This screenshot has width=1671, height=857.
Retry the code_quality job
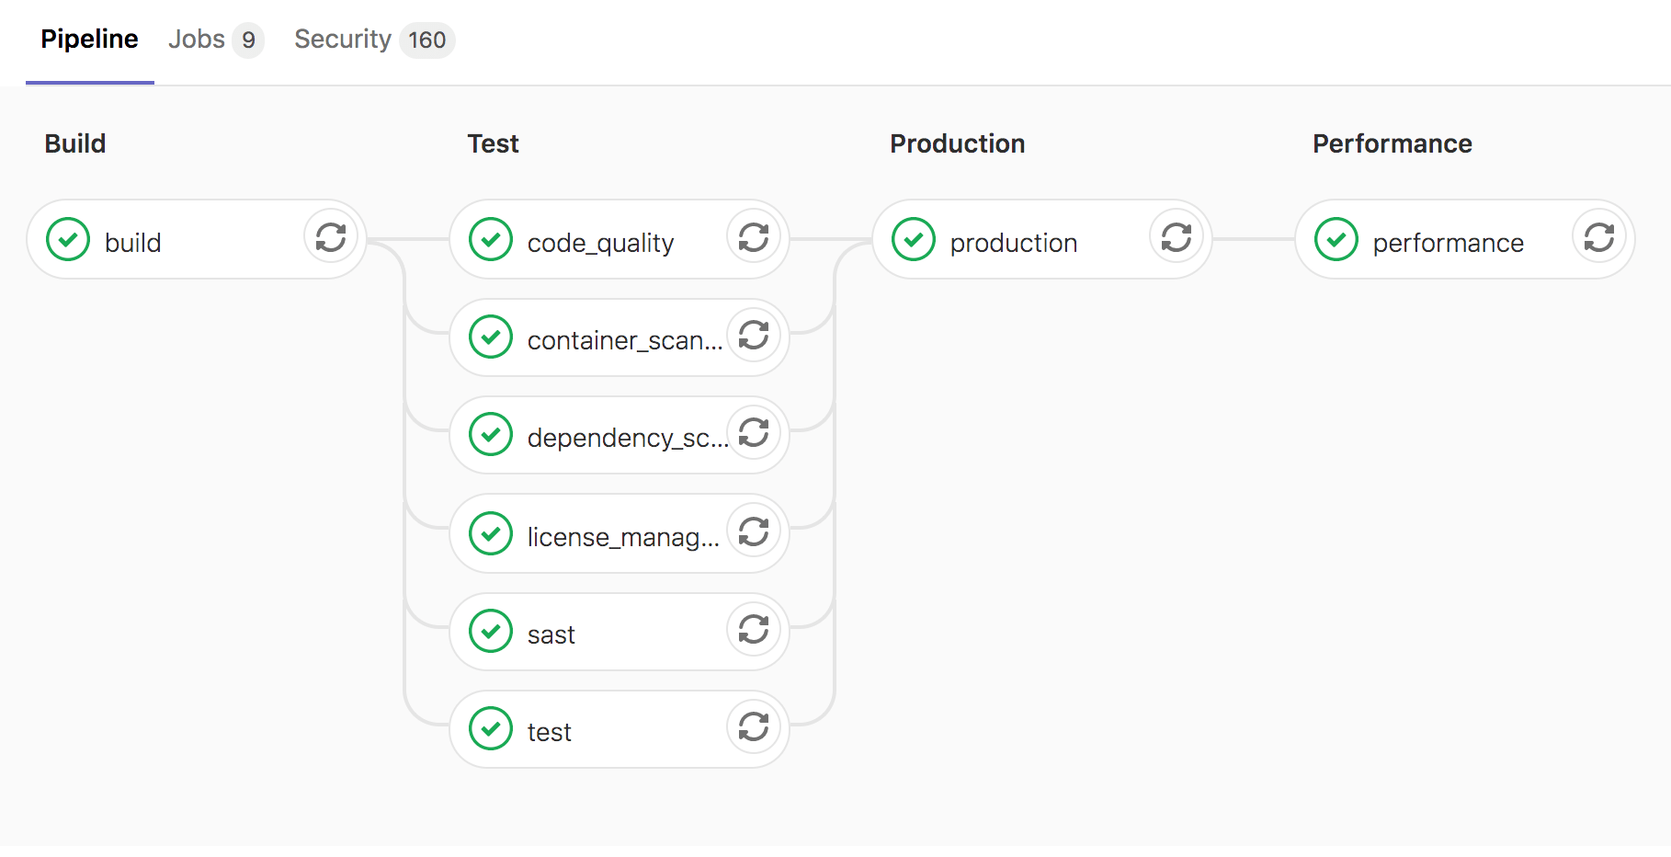click(x=753, y=237)
